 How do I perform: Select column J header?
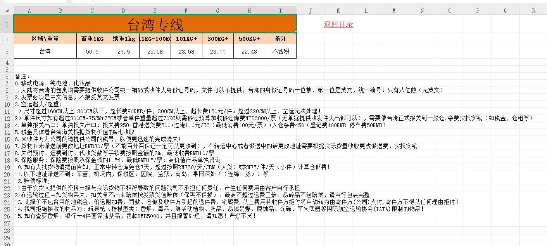[x=311, y=11]
